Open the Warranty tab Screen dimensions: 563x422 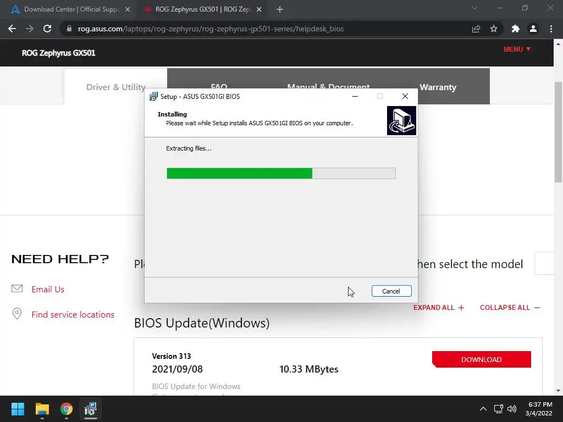438,87
